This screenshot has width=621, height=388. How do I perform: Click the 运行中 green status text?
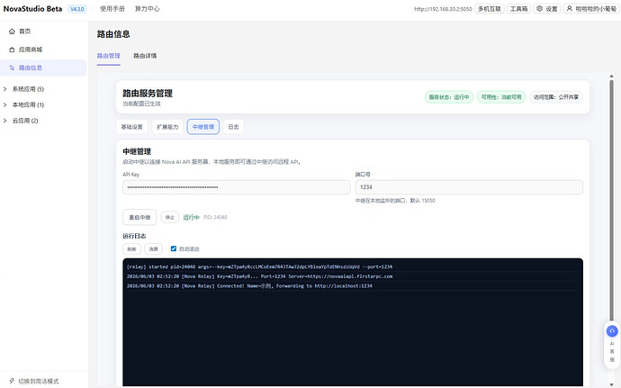[x=192, y=217]
